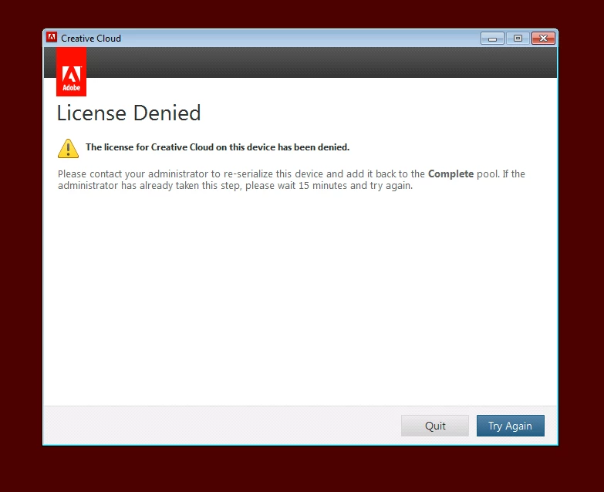Click the Try Again button
Image resolution: width=604 pixels, height=492 pixels.
511,426
